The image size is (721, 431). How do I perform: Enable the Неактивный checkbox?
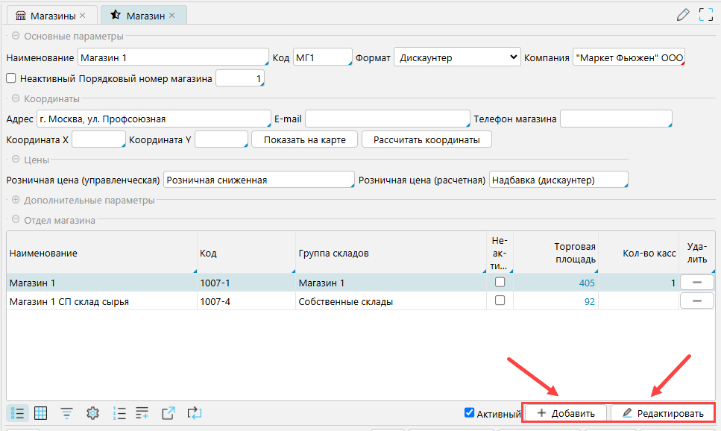11,78
